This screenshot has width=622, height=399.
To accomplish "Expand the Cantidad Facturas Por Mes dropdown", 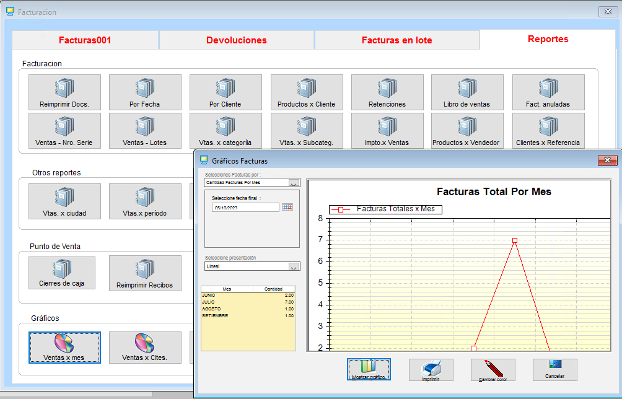I will pyautogui.click(x=294, y=183).
